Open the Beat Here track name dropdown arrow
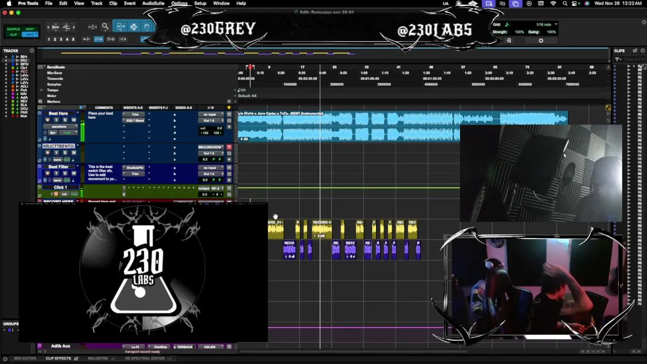647x364 pixels. [78, 114]
